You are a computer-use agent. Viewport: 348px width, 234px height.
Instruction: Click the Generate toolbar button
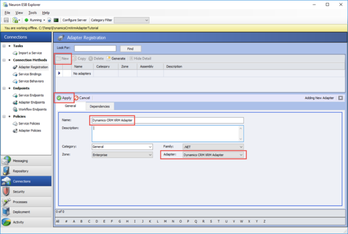[x=116, y=59]
